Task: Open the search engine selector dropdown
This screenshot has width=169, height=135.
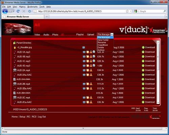Action: [138, 11]
